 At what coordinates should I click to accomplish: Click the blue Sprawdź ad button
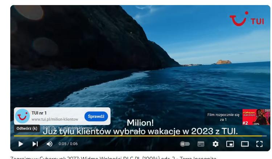96,116
